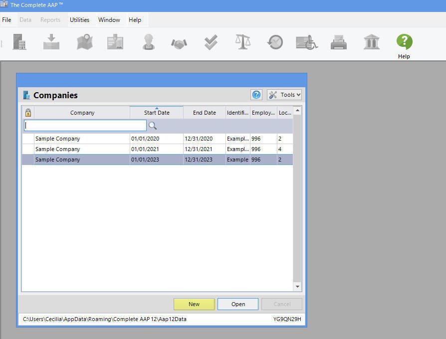This screenshot has width=446, height=339.
Task: Click the ID badge job groups icon
Action: (x=115, y=42)
